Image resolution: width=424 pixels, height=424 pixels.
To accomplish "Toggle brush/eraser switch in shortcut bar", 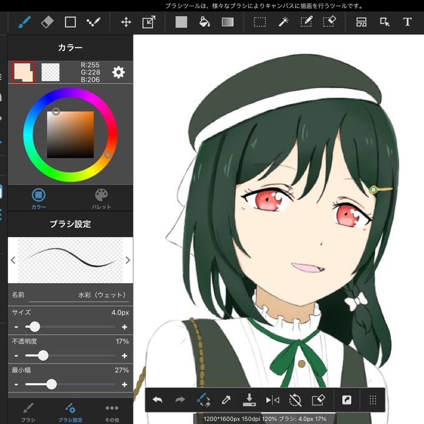I will click(203, 400).
